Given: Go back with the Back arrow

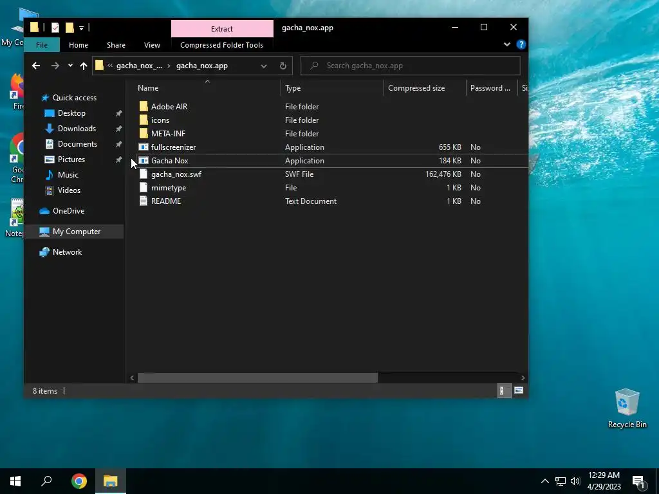Looking at the screenshot, I should [36, 66].
